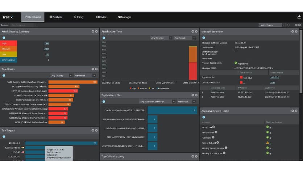Screen dimensions: 303x175
Task: Open Any Result dropdown in Attacks Over Time
Action: [x=184, y=38]
